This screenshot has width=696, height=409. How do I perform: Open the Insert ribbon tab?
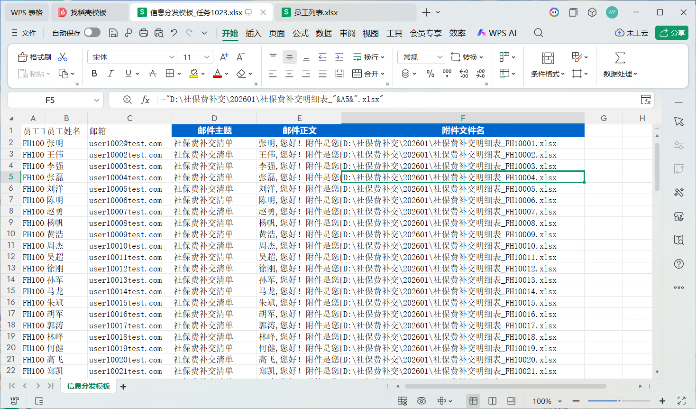[x=253, y=33]
